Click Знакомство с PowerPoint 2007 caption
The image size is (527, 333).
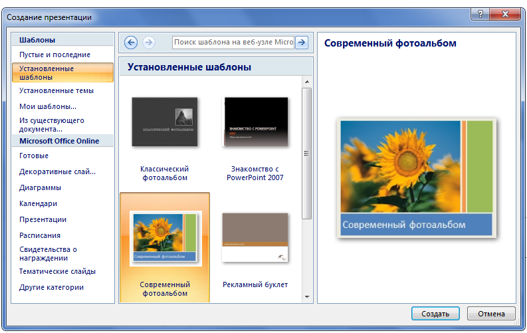coord(255,173)
